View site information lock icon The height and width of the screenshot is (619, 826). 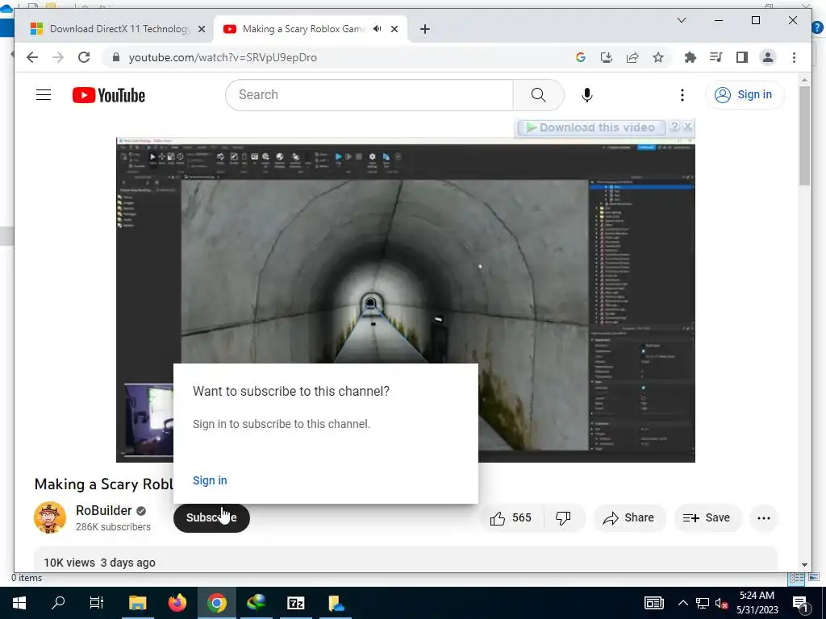click(x=116, y=57)
